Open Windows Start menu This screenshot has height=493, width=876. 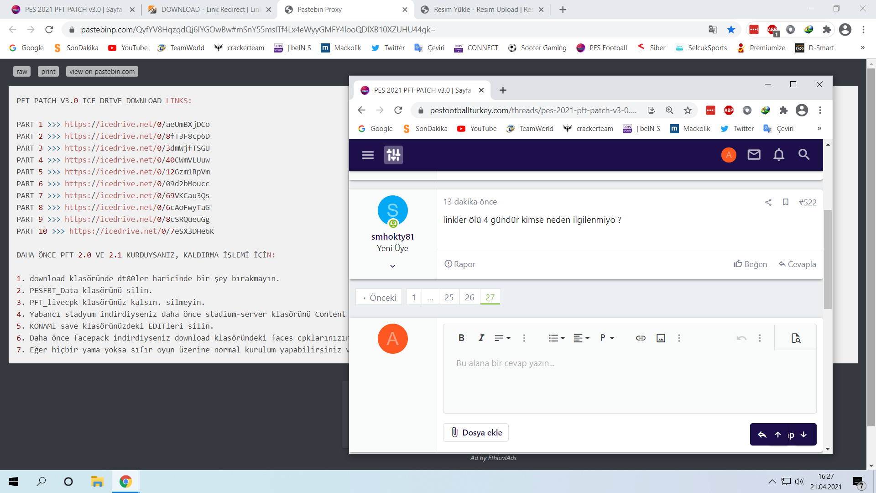pyautogui.click(x=14, y=482)
